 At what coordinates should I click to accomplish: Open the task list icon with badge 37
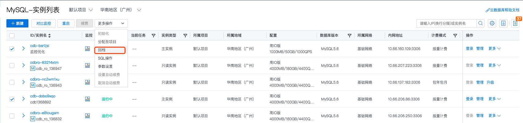point(515,23)
